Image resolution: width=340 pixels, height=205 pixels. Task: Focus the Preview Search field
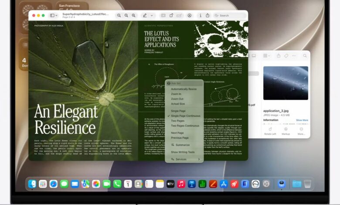[229, 15]
